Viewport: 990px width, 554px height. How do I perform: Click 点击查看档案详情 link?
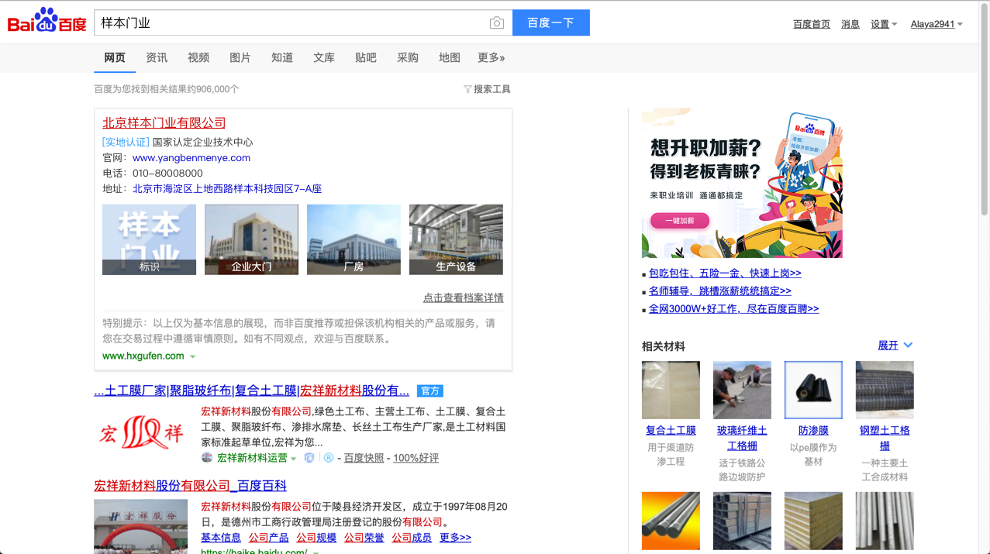(x=463, y=298)
